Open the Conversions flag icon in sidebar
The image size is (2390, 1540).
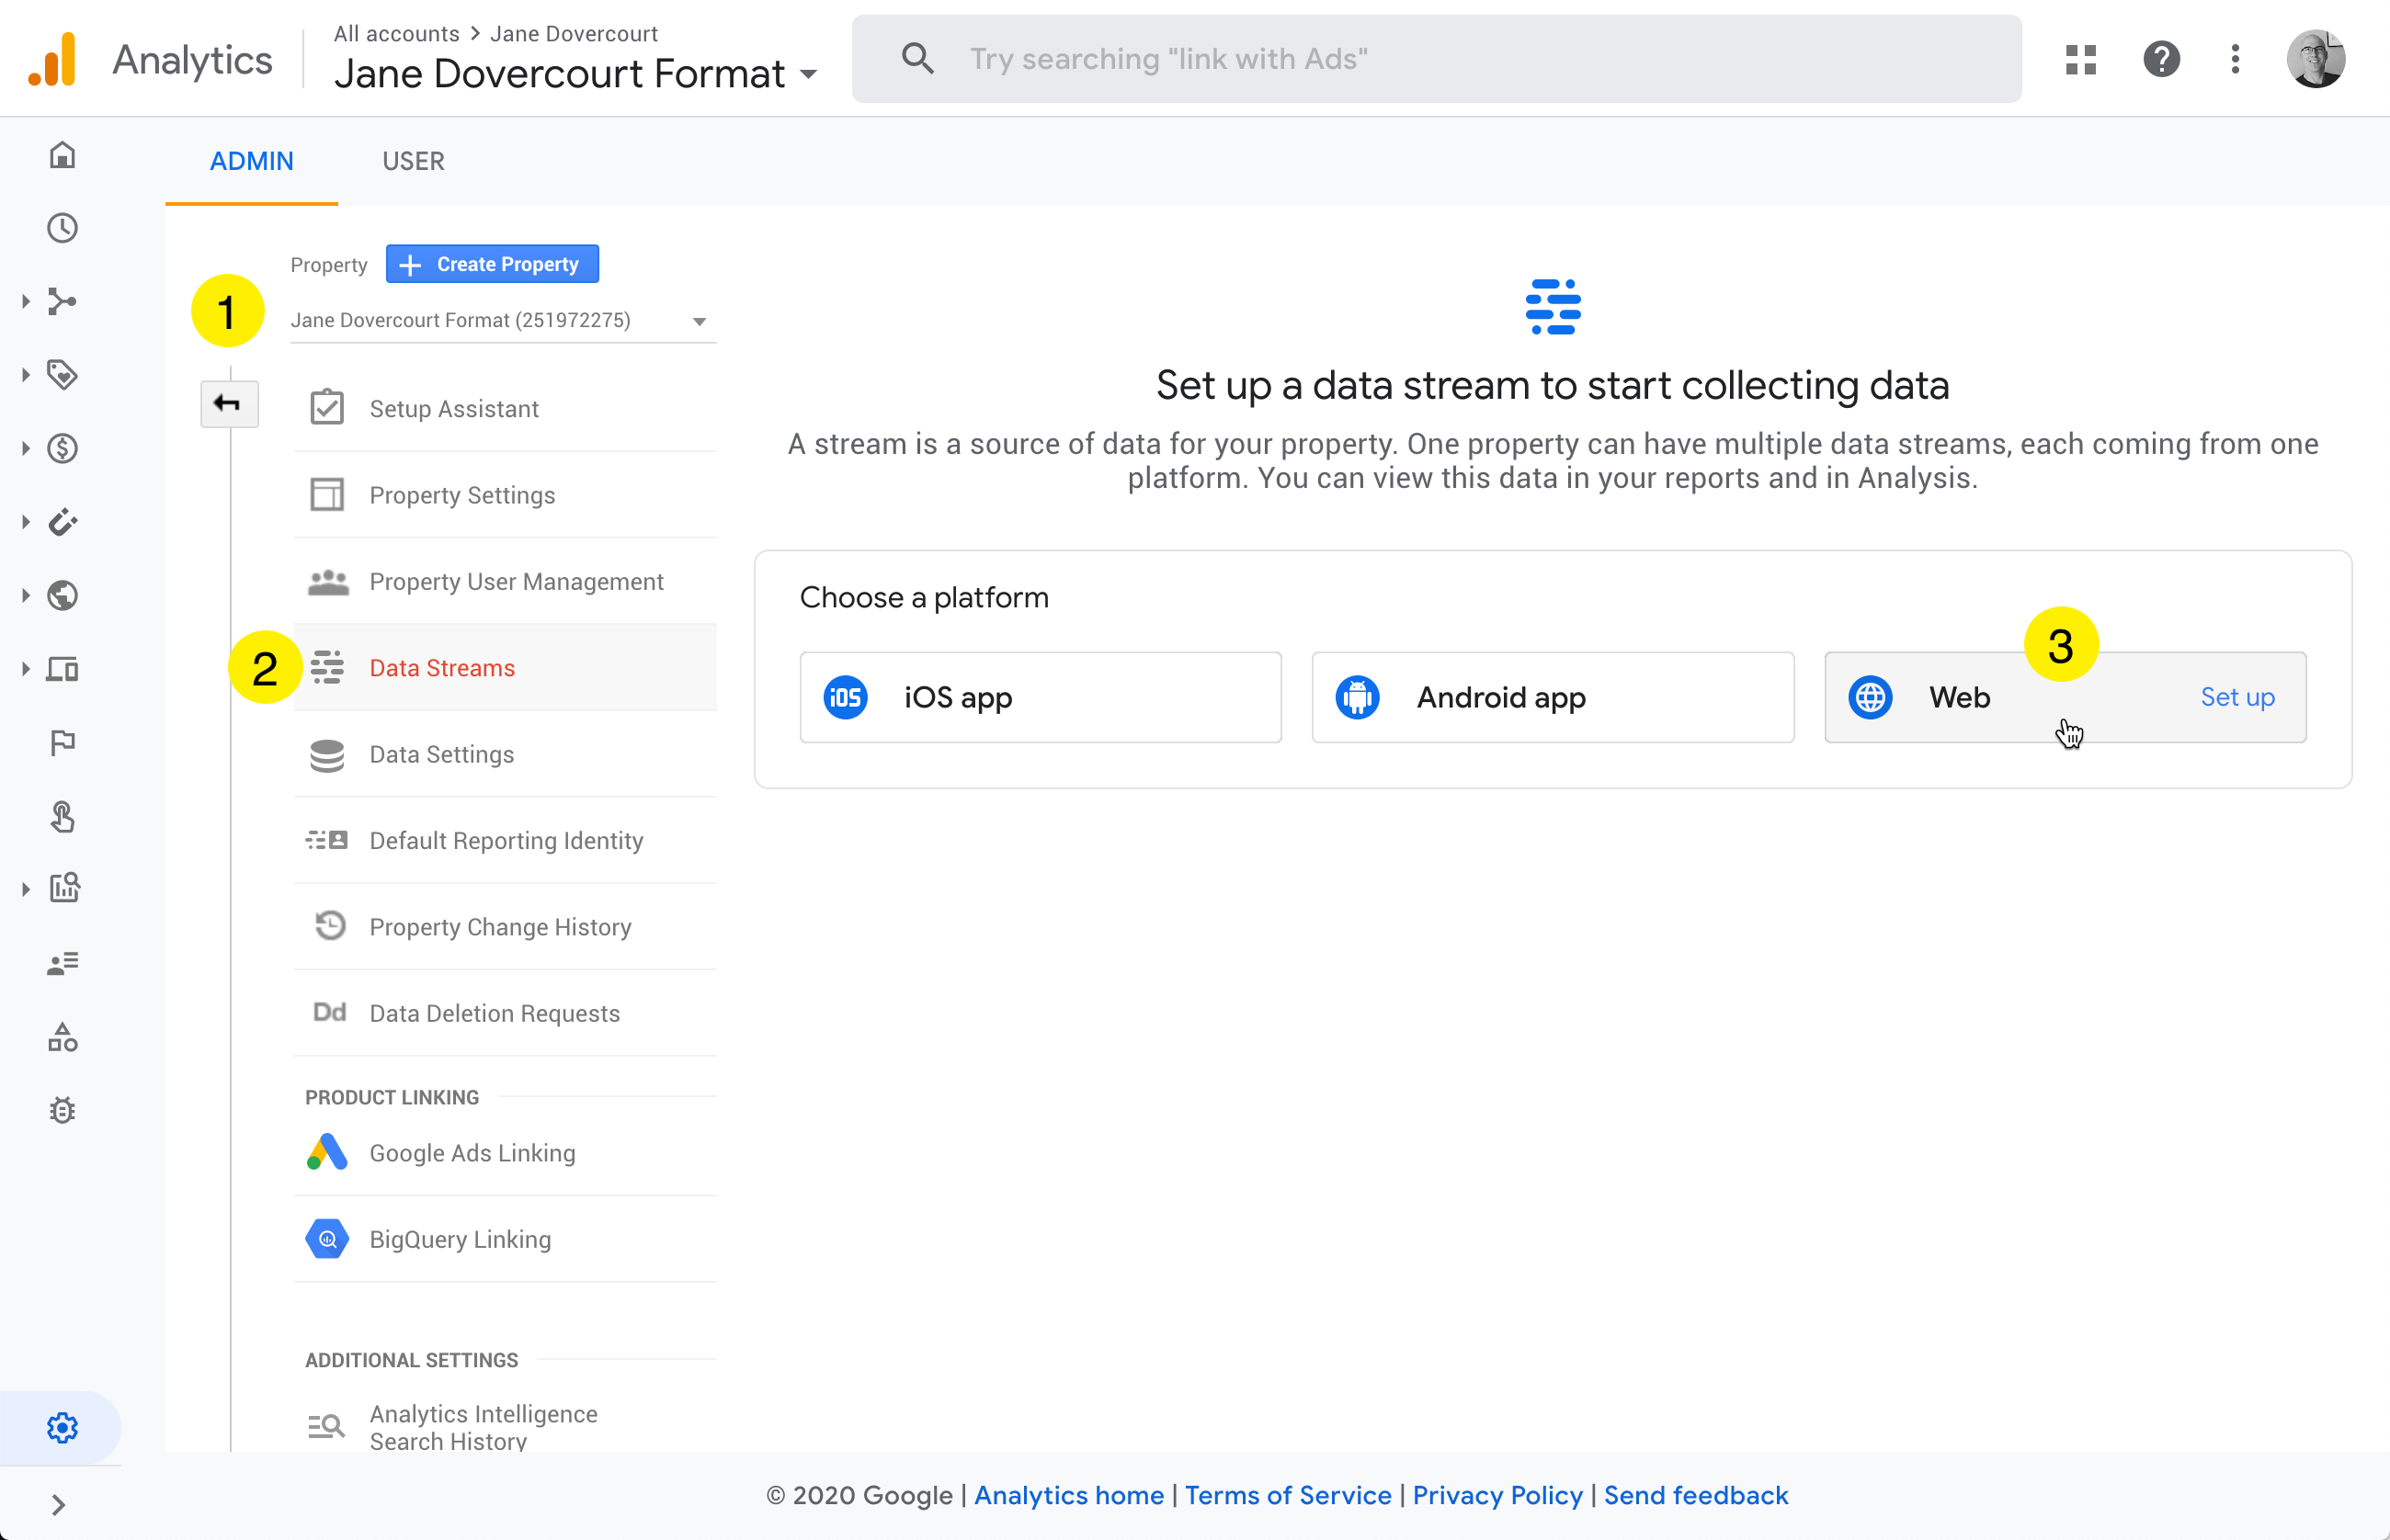tap(62, 742)
